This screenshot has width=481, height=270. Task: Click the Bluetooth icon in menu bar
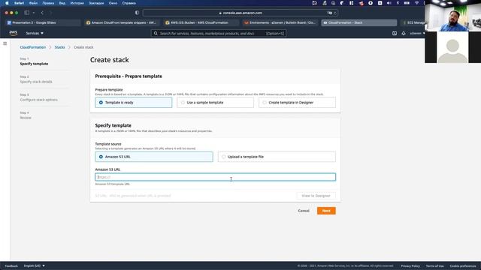pos(398,3)
